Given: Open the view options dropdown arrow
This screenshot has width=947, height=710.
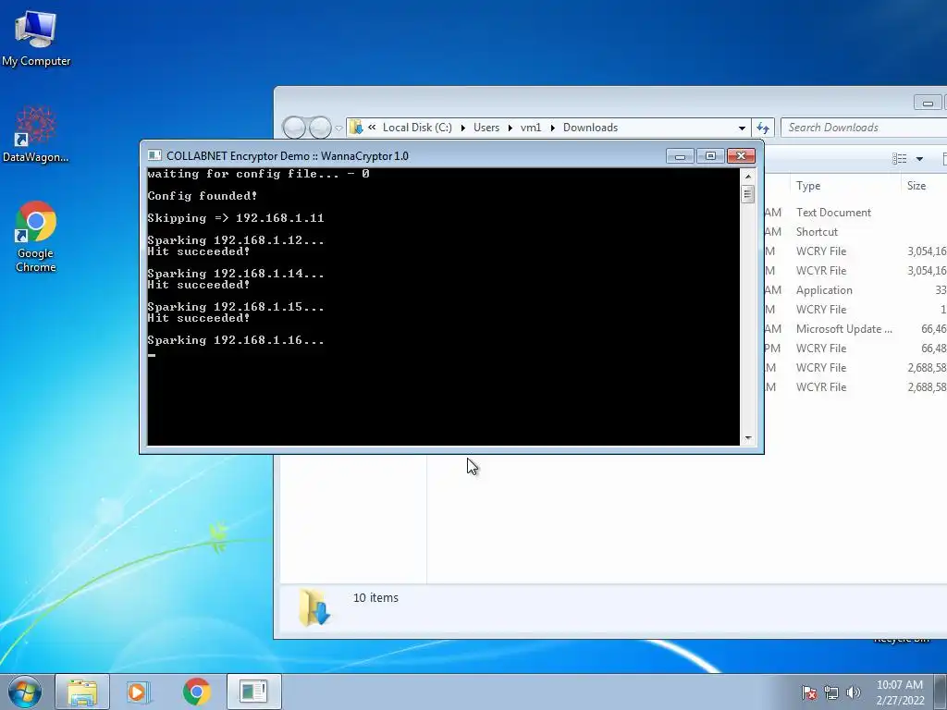Looking at the screenshot, I should 919,159.
